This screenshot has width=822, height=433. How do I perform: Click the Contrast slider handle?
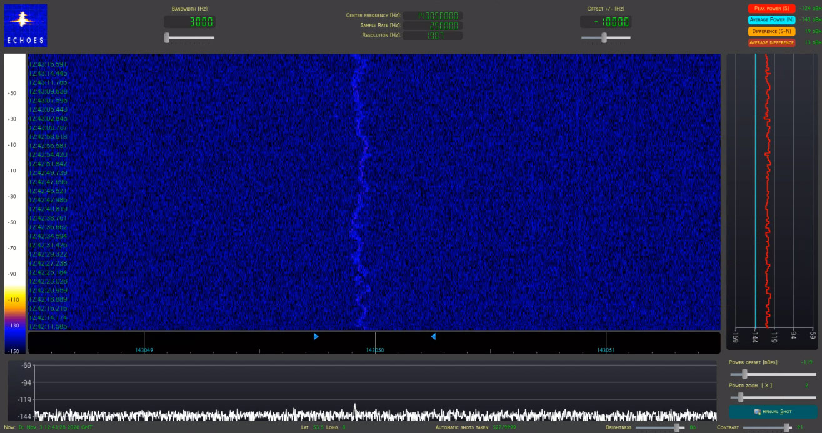787,427
